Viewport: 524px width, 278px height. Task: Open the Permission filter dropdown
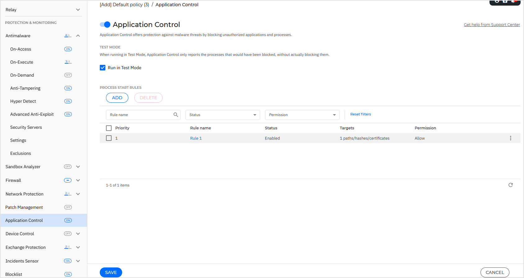pos(302,115)
